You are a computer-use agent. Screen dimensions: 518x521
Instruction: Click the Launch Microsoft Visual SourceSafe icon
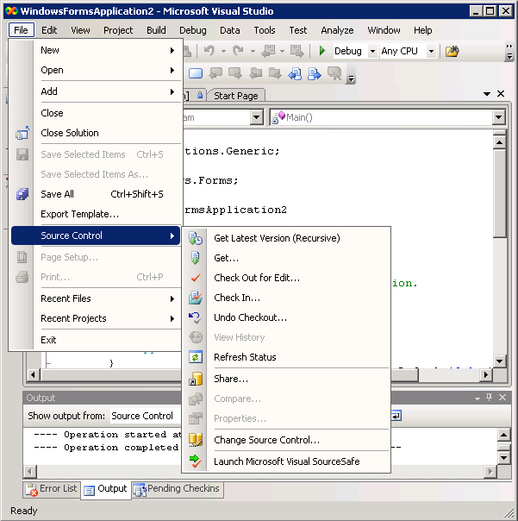pyautogui.click(x=196, y=461)
